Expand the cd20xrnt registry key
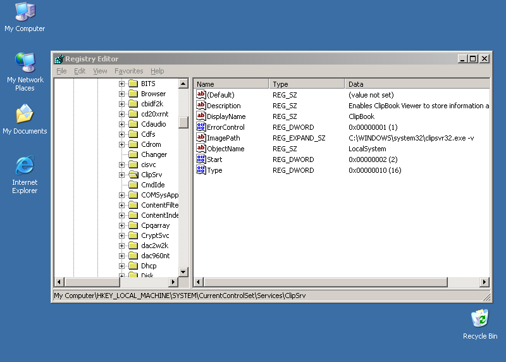The height and width of the screenshot is (362, 506). point(121,115)
